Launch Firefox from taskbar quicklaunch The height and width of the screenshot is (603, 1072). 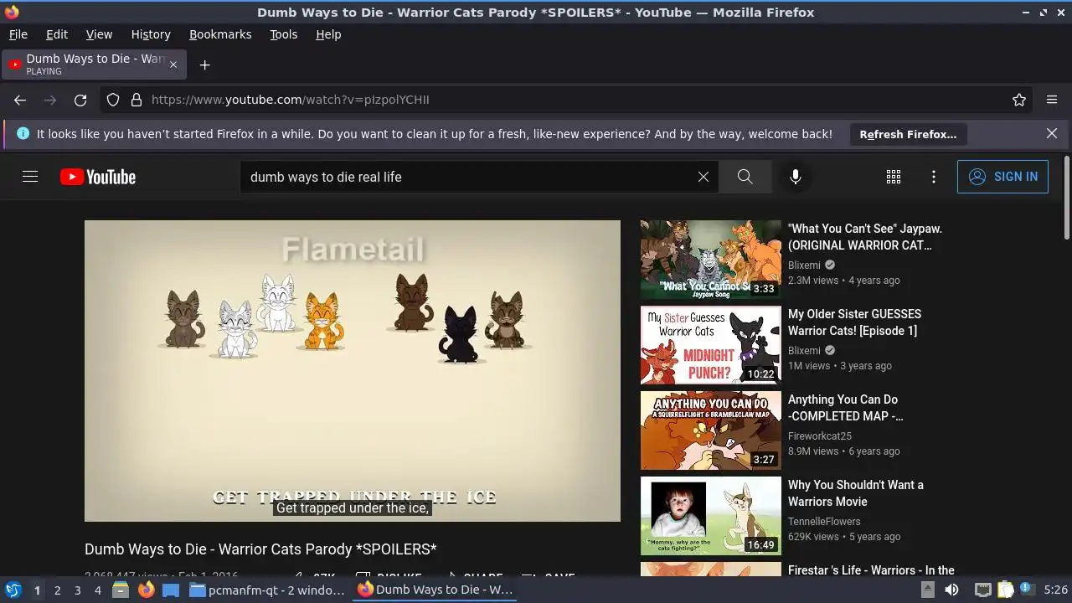[147, 590]
